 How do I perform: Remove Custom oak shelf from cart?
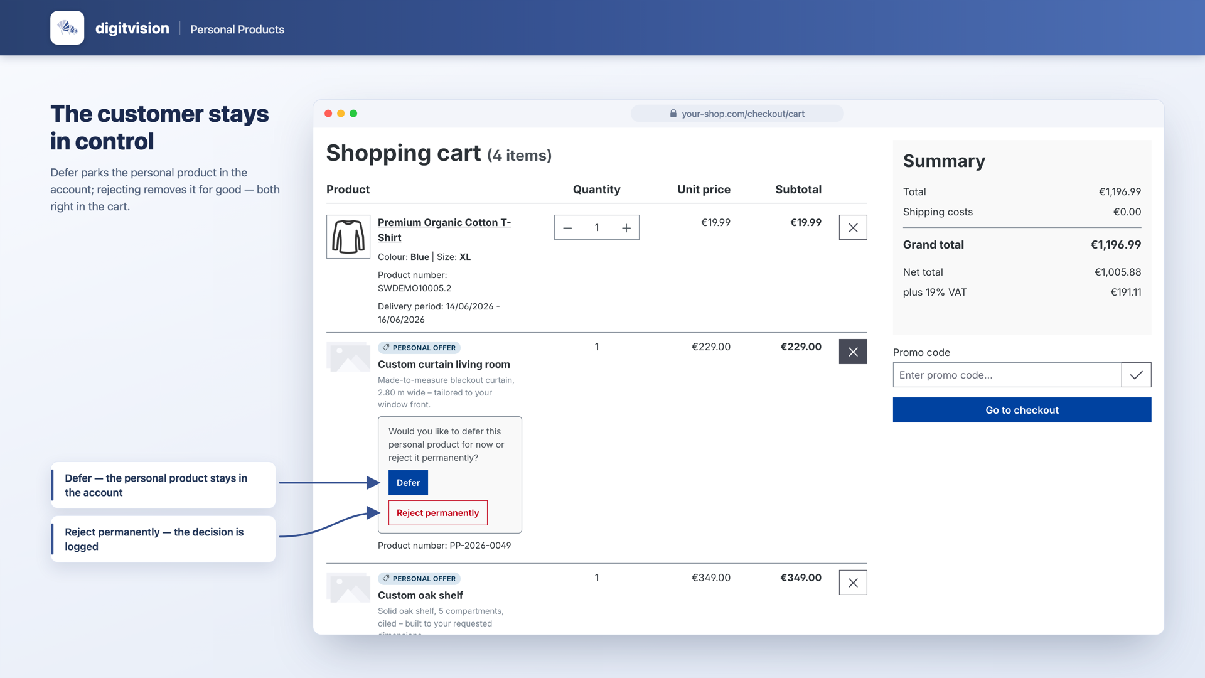click(853, 583)
